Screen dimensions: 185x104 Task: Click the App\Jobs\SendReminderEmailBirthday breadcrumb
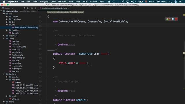point(65,12)
